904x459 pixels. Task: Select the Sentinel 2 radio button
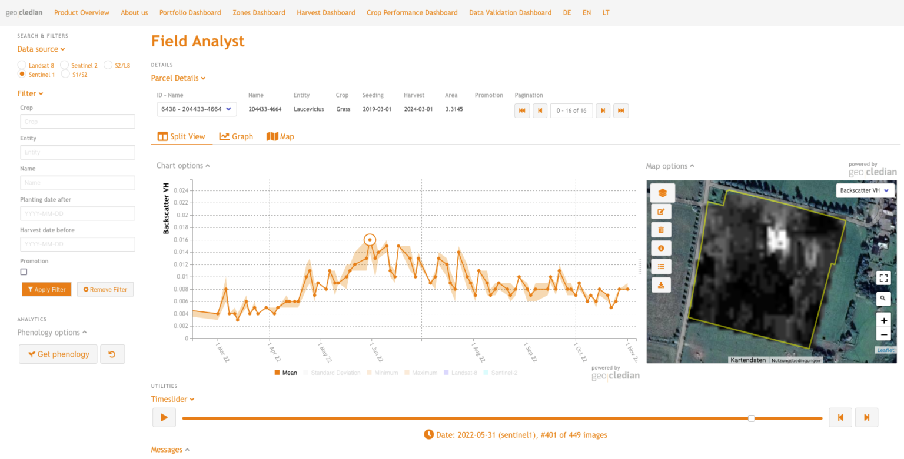point(65,65)
